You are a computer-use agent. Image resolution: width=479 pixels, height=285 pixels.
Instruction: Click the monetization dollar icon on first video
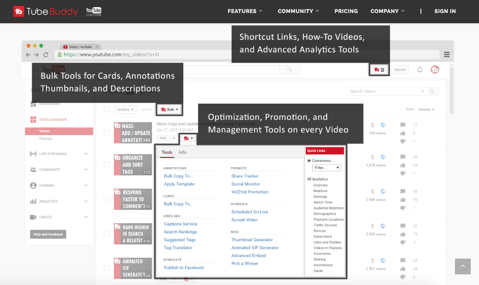(372, 125)
